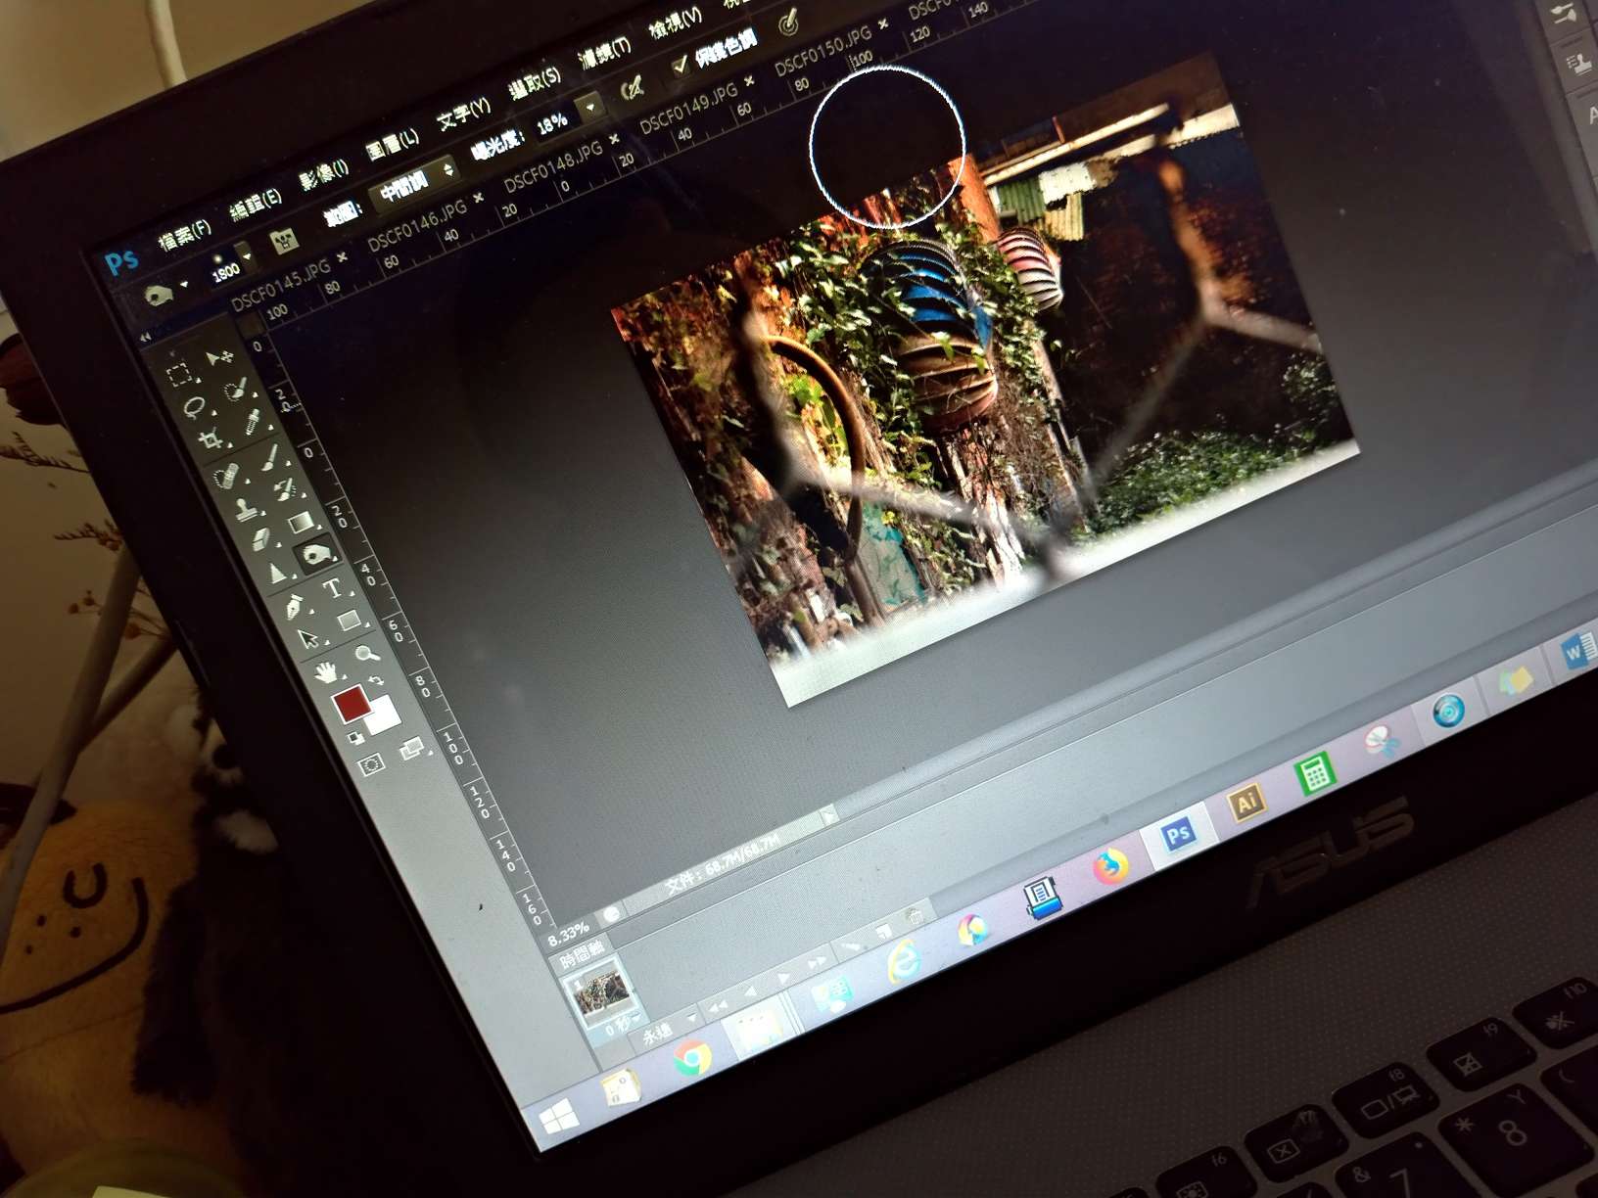Select the Sharpen tool
Screen dimensions: 1598x1198
click(x=277, y=574)
